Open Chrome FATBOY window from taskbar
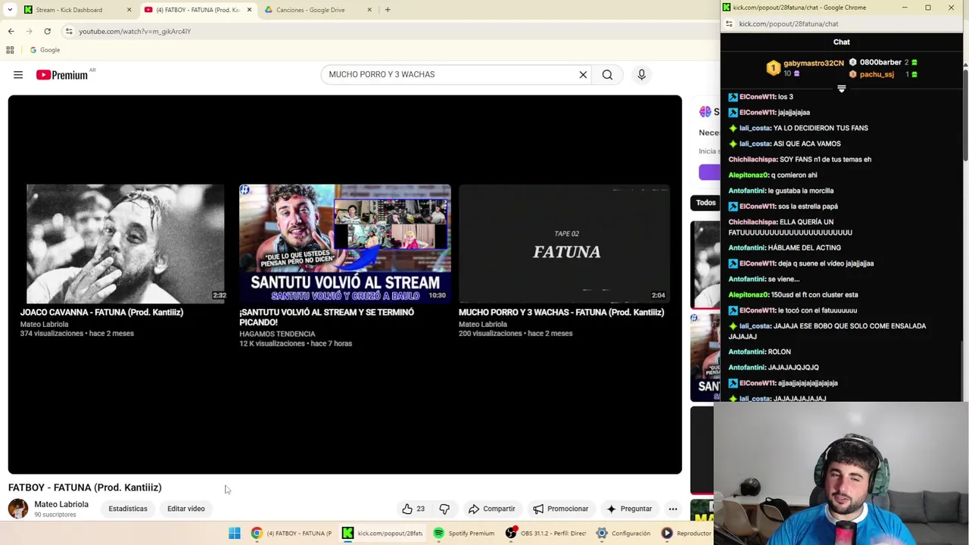Image resolution: width=969 pixels, height=545 pixels. 291,533
